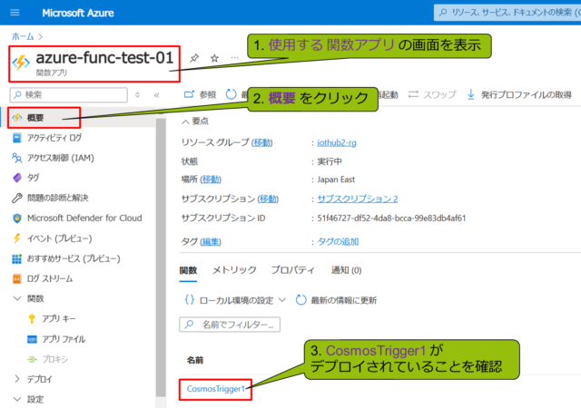
Task: Click 移動 next to 場所
Action: tap(211, 180)
